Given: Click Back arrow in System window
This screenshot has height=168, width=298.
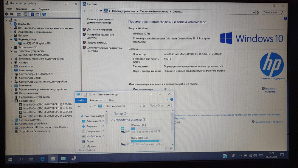Looking at the screenshot, I should pos(85,11).
